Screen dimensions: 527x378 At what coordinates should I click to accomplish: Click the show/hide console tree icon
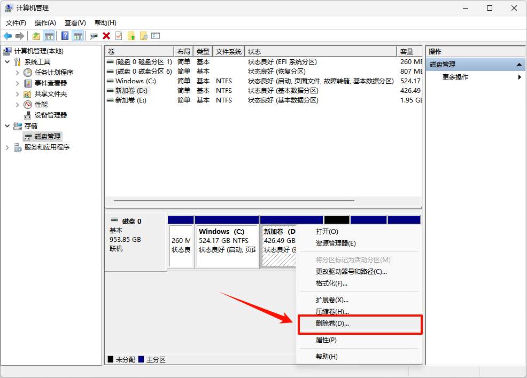point(49,36)
